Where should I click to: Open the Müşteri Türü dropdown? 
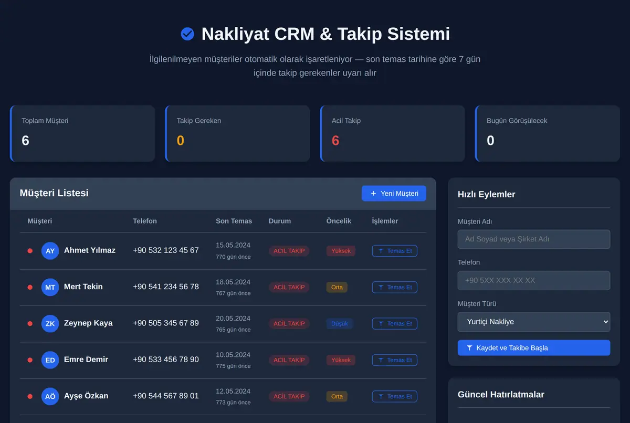point(534,322)
